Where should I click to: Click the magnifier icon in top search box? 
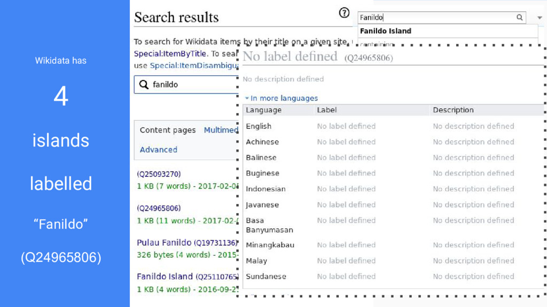(x=519, y=18)
